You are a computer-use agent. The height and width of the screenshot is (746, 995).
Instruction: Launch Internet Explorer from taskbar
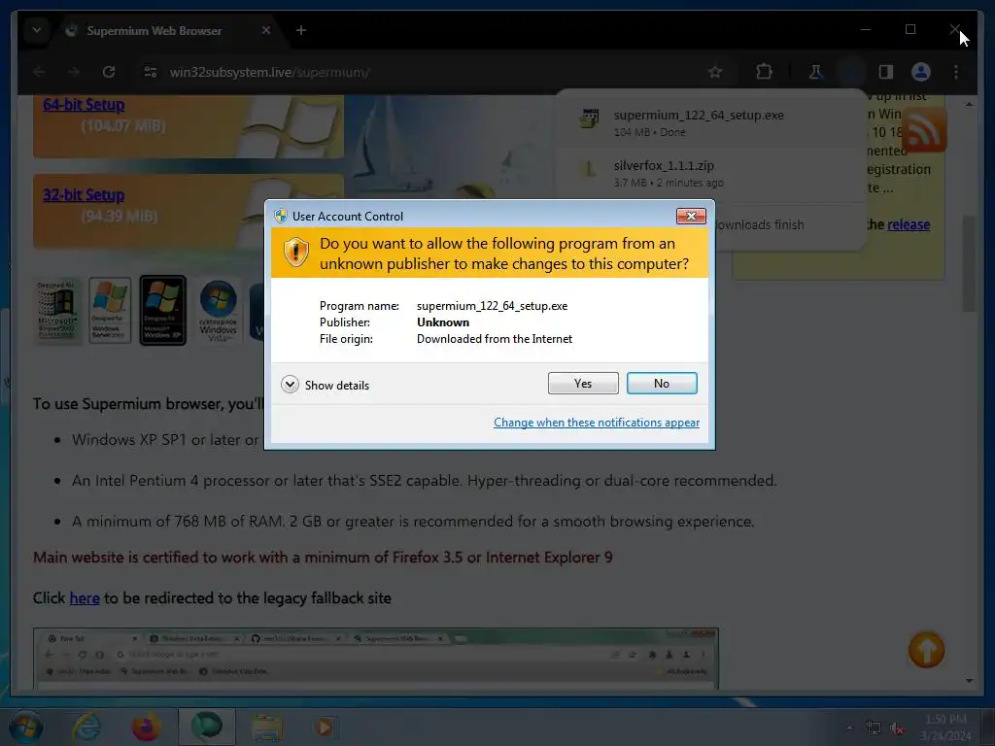click(x=86, y=727)
